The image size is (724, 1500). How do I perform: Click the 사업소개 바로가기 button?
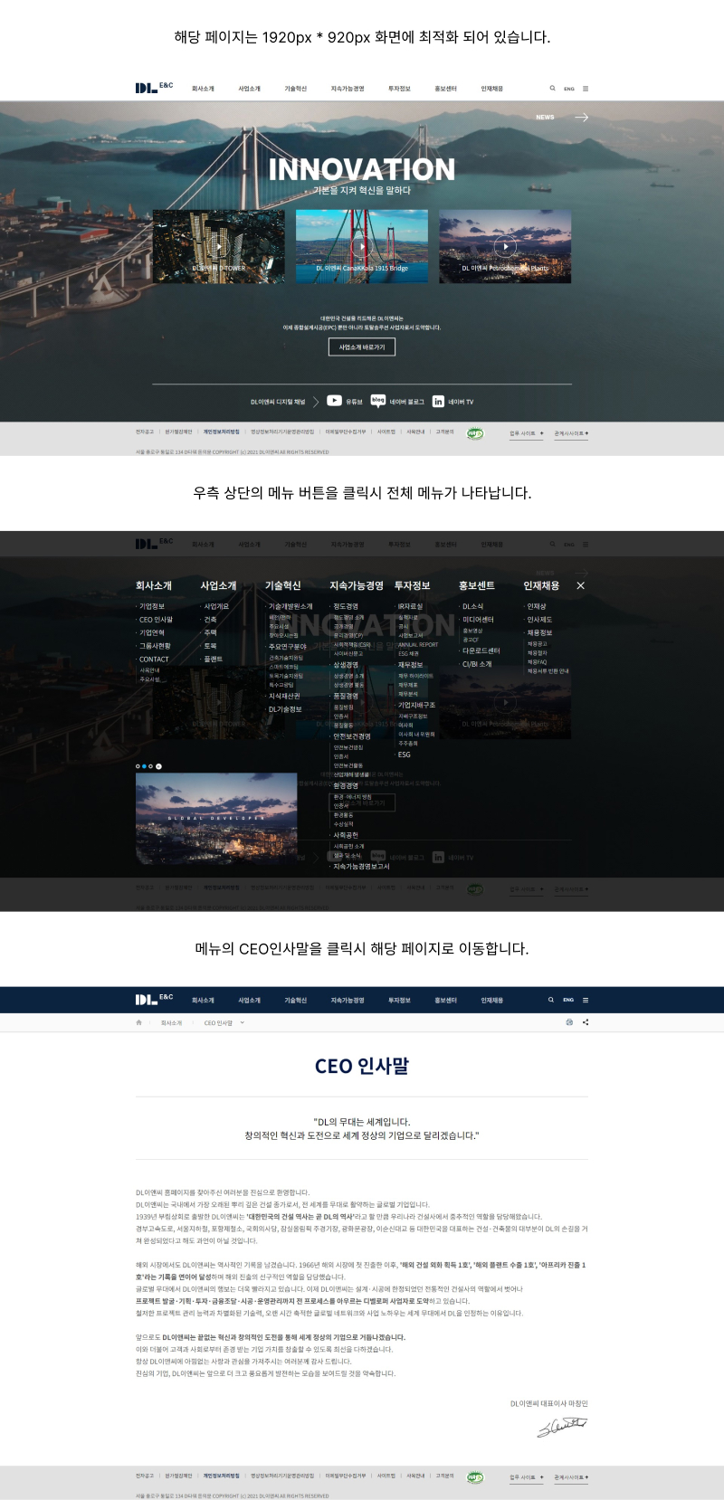click(362, 347)
